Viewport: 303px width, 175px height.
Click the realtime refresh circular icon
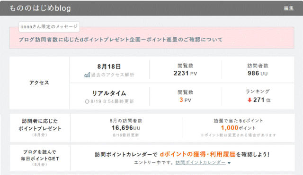point(87,101)
